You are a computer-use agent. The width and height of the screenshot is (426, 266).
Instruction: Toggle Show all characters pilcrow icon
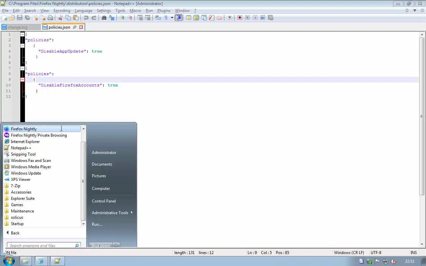point(166,18)
